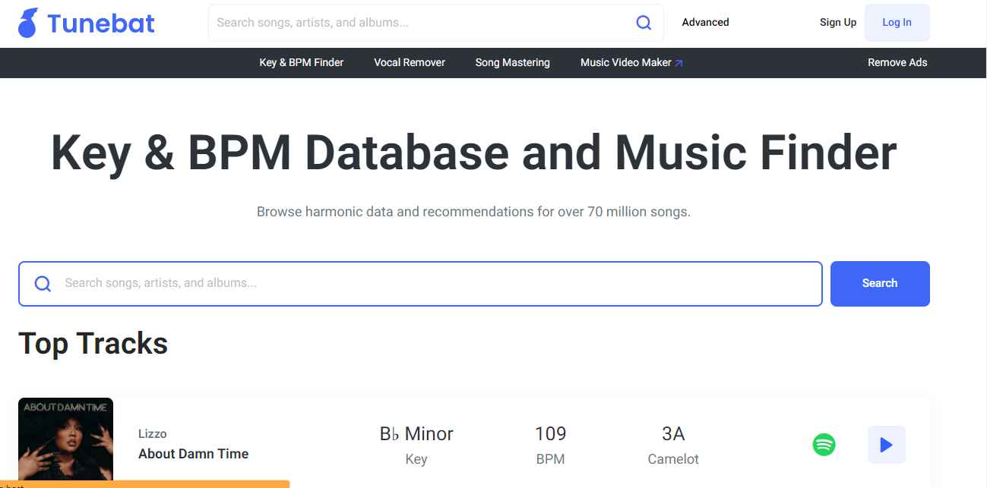987x488 pixels.
Task: Click the Tunebat logo
Action: coord(87,24)
